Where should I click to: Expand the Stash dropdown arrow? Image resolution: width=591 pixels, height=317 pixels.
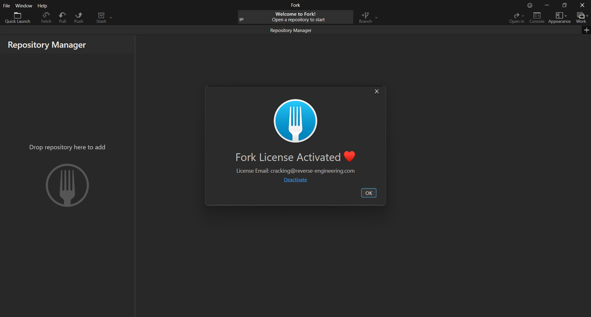pos(111,18)
